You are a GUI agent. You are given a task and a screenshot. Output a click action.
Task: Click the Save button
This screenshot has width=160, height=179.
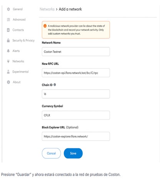[73, 153]
